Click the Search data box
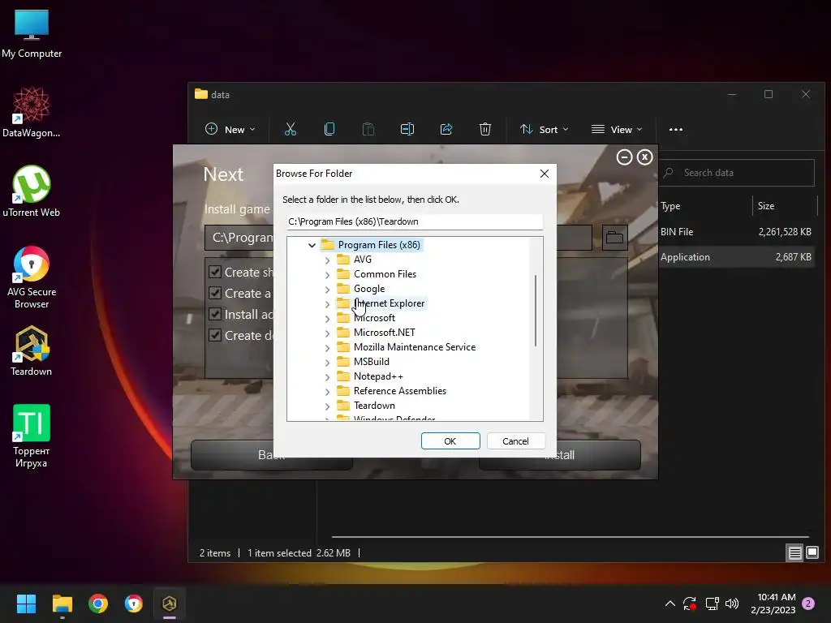 [737, 173]
